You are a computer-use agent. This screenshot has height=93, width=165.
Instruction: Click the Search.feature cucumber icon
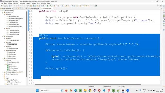[8, 70]
